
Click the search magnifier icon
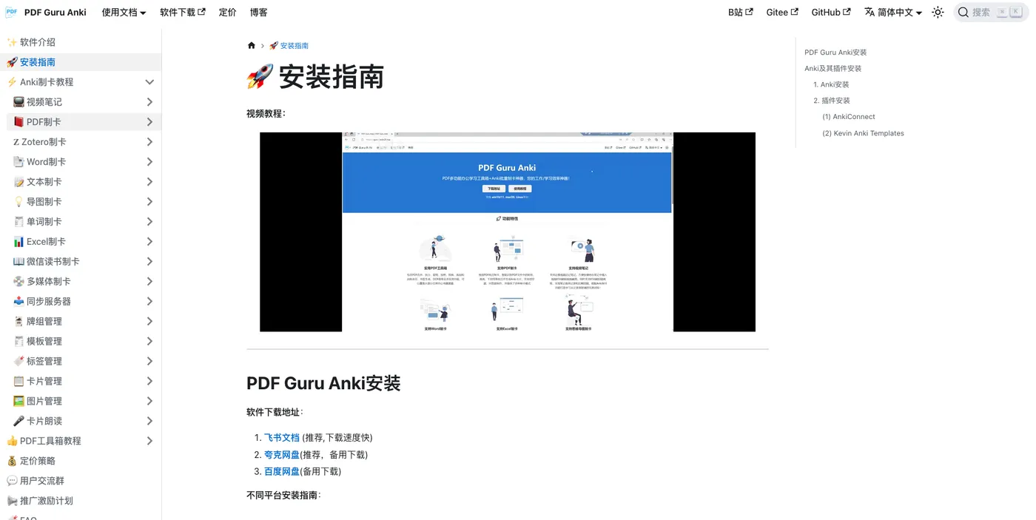(963, 12)
